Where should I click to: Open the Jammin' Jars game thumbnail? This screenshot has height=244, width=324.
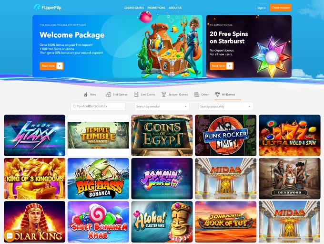tap(162, 179)
